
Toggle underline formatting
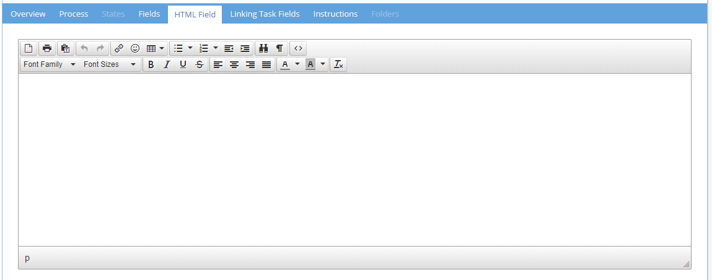pos(183,64)
